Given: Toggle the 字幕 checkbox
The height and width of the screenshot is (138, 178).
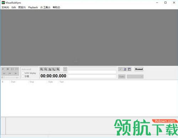Looking at the screenshot, I should coord(23,76).
